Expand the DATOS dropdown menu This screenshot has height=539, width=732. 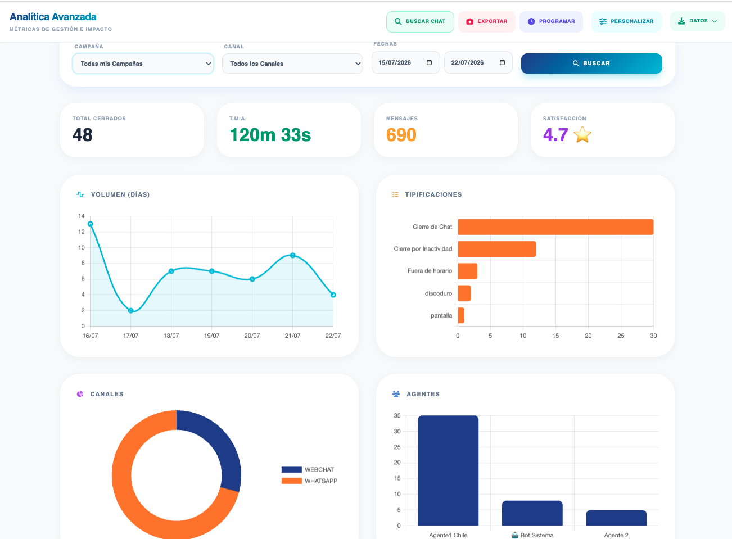[697, 21]
